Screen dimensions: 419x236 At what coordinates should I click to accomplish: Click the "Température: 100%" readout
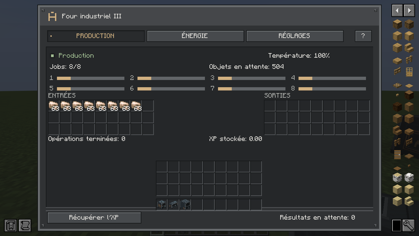(299, 55)
